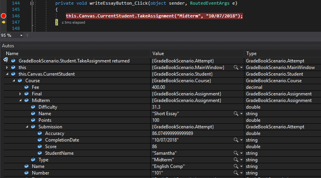Click the property icon beside CompletionDate
321x178 pixels.
coord(40,140)
